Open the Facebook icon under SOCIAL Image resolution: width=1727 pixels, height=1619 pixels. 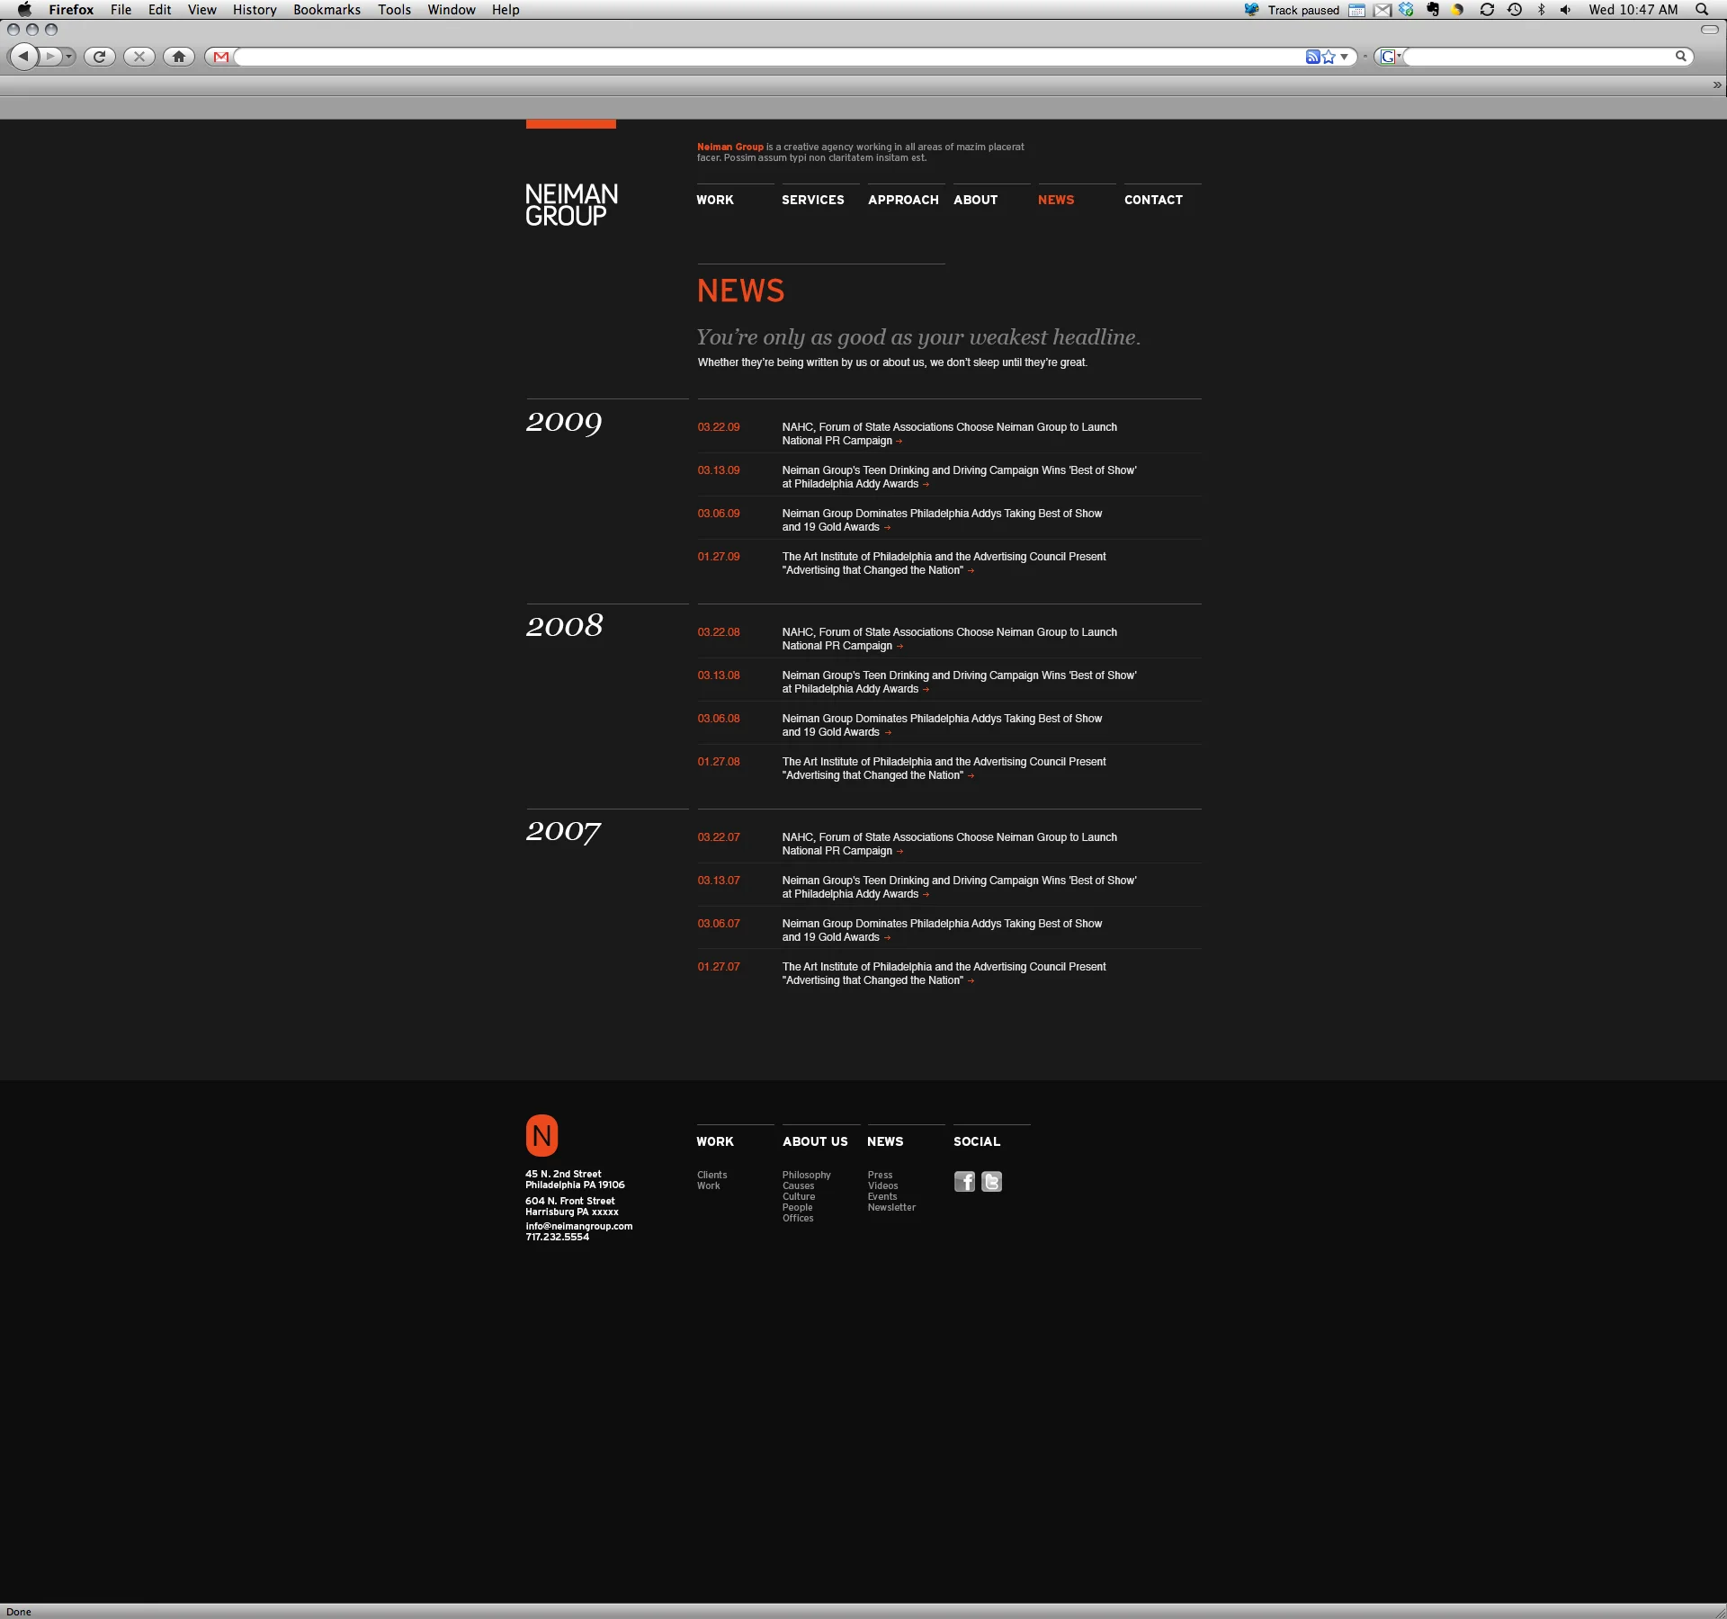point(964,1182)
